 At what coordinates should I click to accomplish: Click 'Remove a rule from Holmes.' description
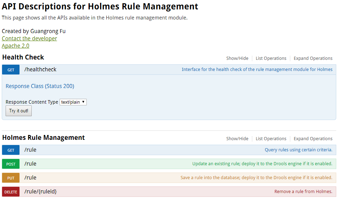click(x=303, y=192)
